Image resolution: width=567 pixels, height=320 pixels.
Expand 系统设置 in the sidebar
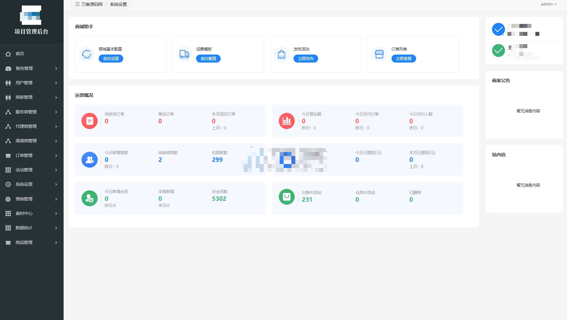(32, 184)
